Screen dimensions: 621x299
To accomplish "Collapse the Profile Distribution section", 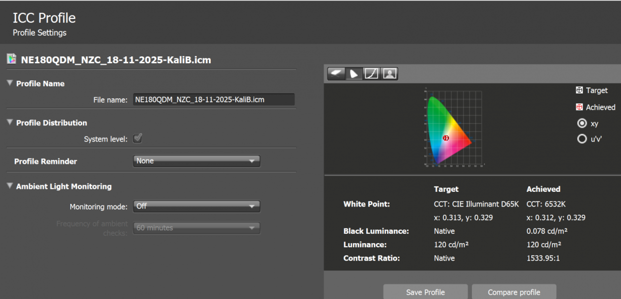I will tap(10, 123).
